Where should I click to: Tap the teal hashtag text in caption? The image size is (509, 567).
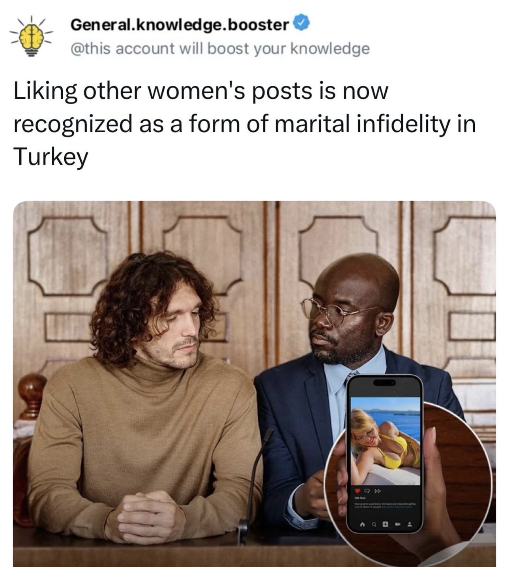coord(398,507)
